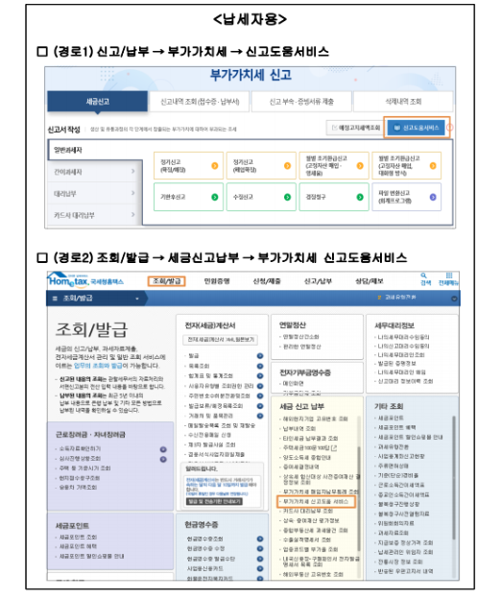
Task: Click orange arrow on 정기신고(확정/예정) card
Action: click(215, 165)
